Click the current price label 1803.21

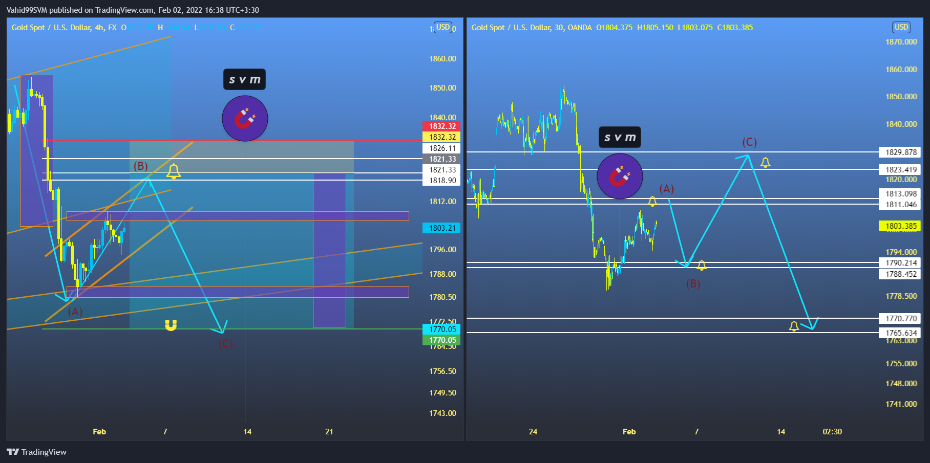pos(441,228)
